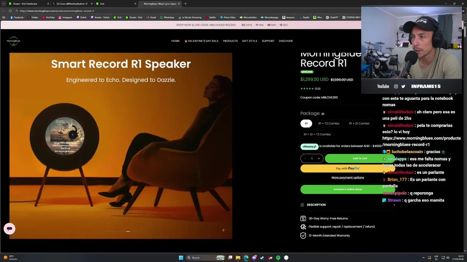Select the R1 + S1 Combo package
This screenshot has width=467, height=262.
(359, 123)
